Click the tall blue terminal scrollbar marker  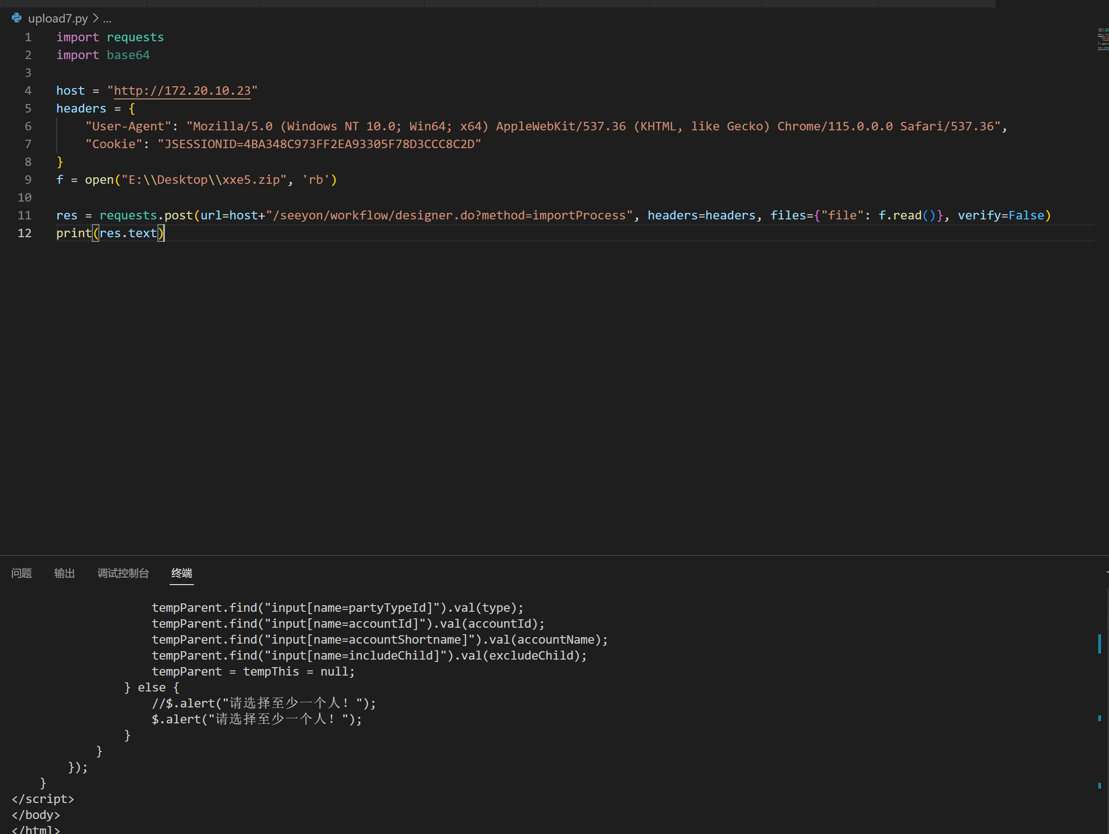pos(1100,643)
